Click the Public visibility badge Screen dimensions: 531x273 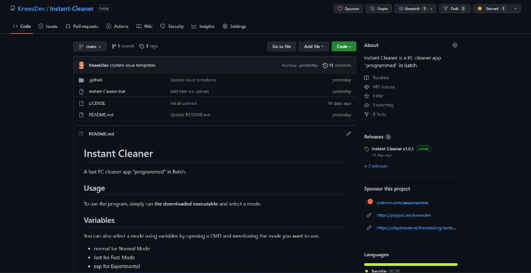click(103, 8)
